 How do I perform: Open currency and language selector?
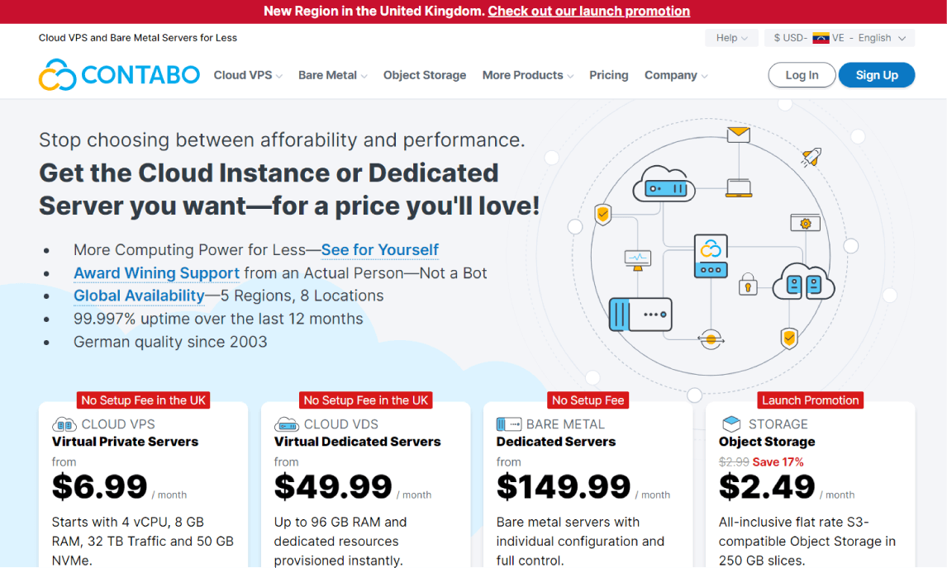click(x=840, y=38)
